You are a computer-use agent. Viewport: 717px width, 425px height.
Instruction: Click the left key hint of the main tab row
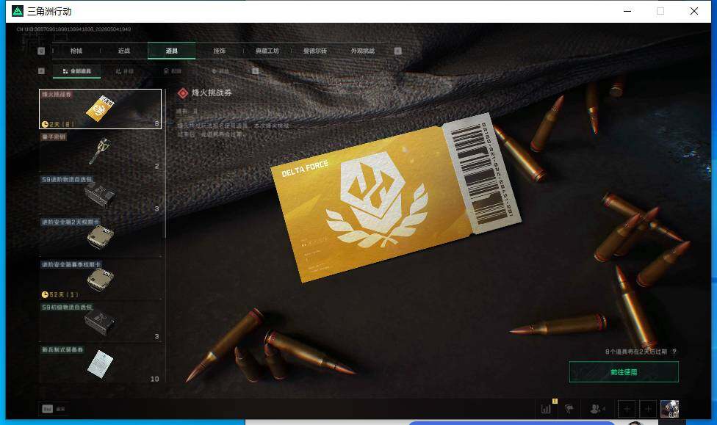(x=41, y=51)
